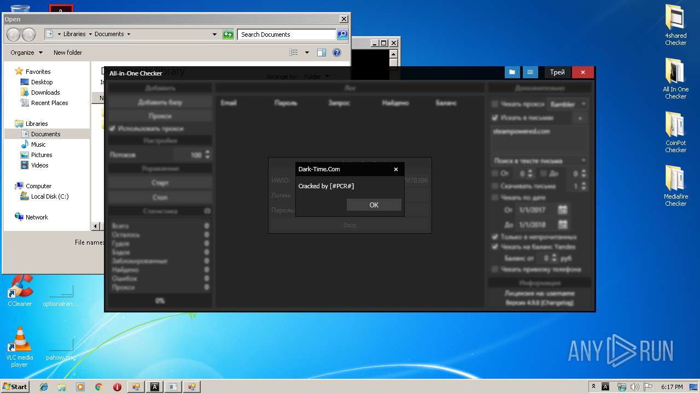Click the search magnifier icon

pyautogui.click(x=342, y=34)
